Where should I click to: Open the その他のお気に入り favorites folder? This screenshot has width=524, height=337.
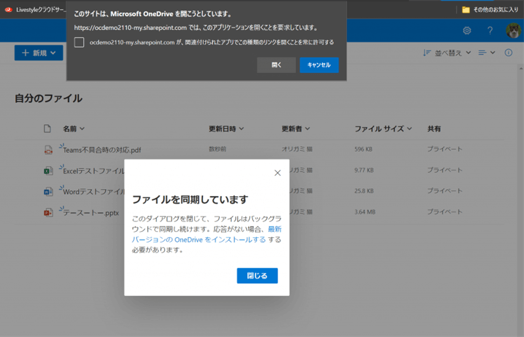tap(490, 10)
